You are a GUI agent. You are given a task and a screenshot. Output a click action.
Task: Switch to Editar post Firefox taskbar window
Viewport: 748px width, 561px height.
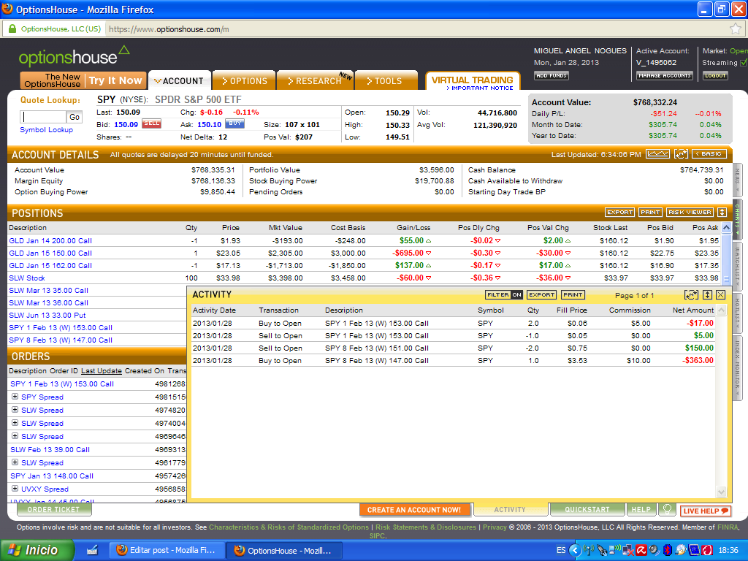point(166,550)
